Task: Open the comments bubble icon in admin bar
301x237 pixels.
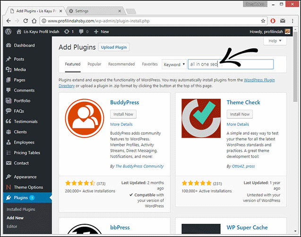Action: (81, 32)
